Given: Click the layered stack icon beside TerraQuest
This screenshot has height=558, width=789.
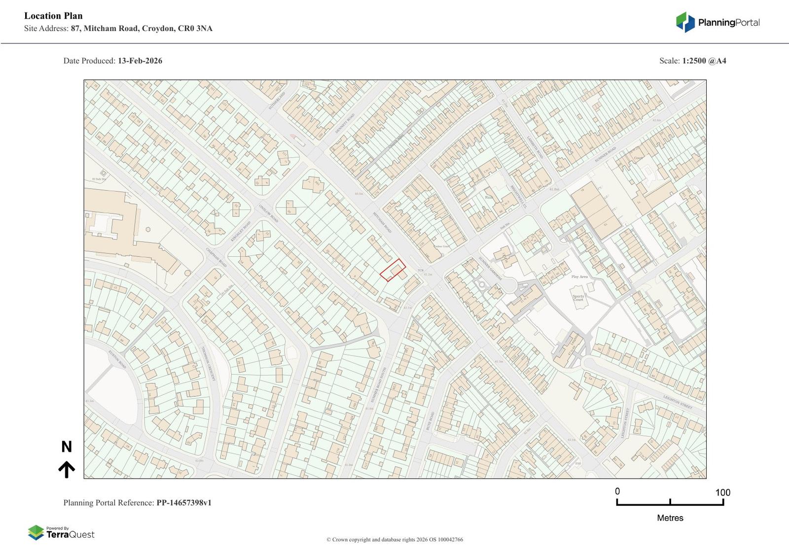Looking at the screenshot, I should point(36,533).
